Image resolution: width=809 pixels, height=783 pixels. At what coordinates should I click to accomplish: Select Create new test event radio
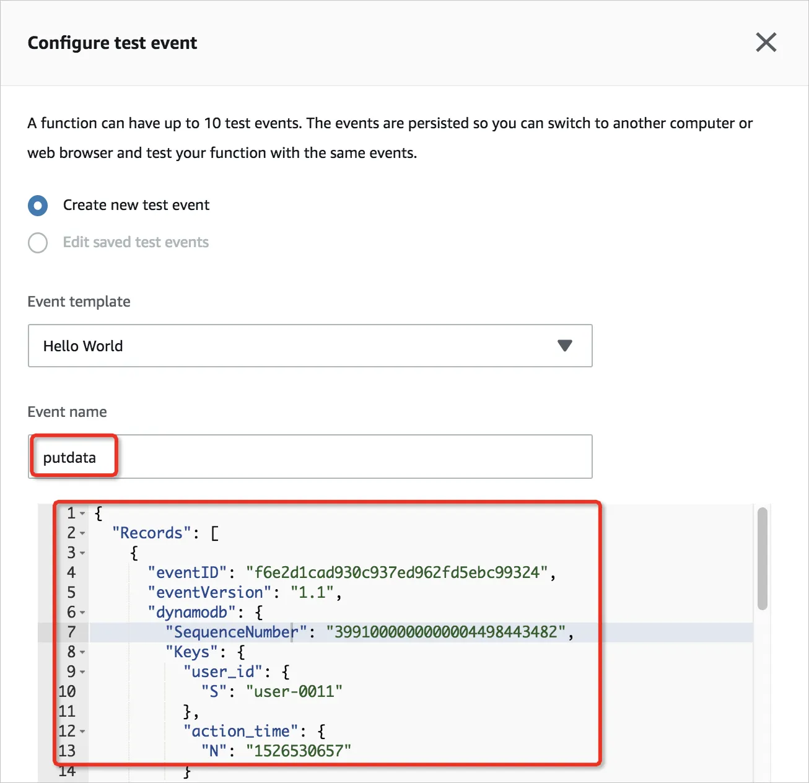(38, 206)
